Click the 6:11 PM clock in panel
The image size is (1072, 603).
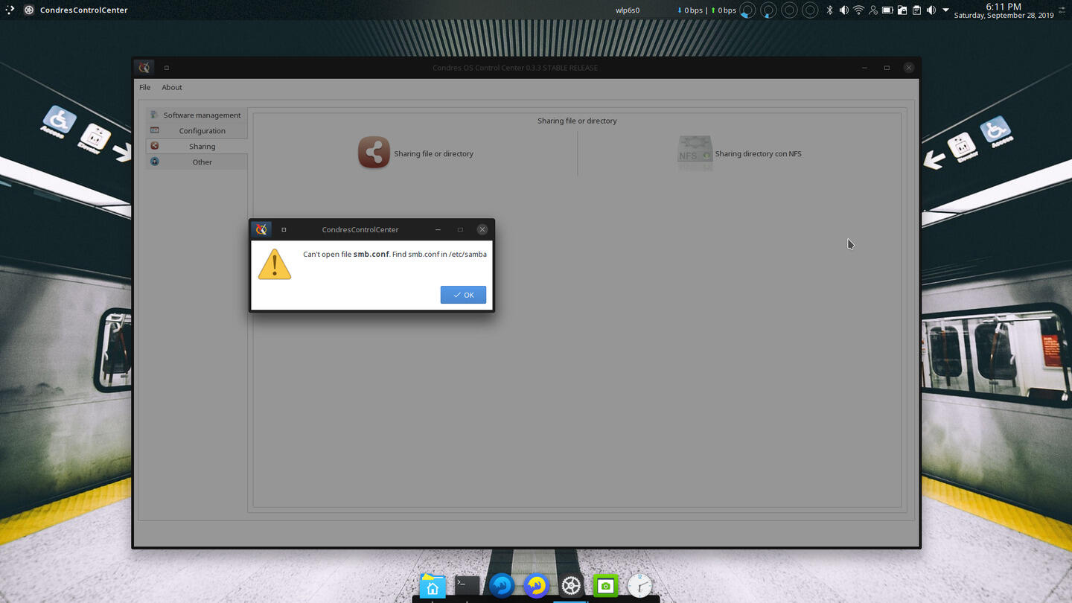[x=1004, y=10]
